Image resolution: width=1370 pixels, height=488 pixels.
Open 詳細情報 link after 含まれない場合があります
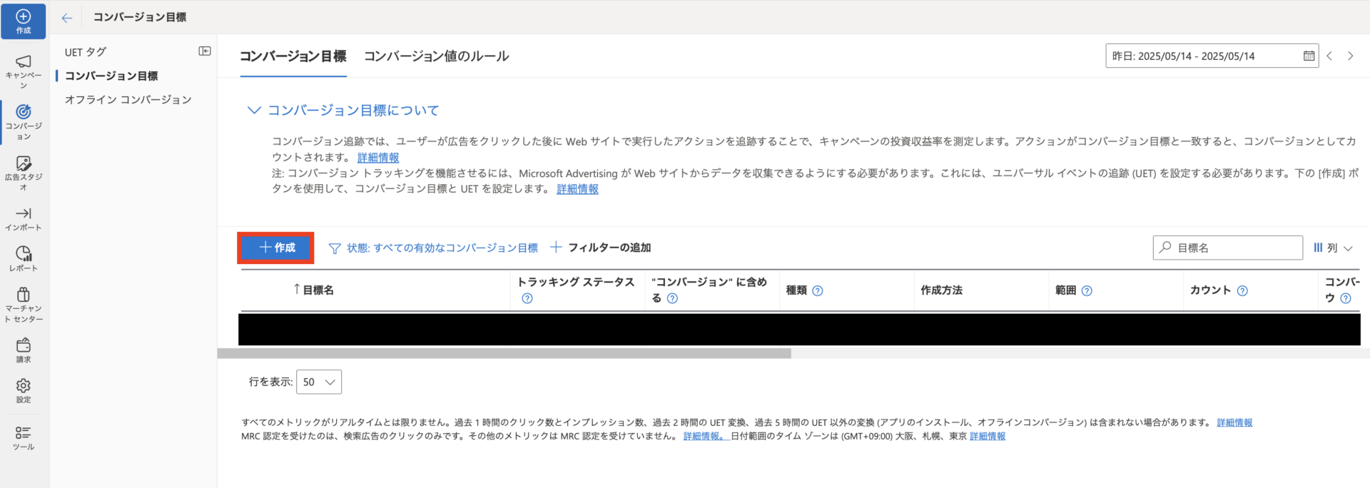pyautogui.click(x=1235, y=422)
